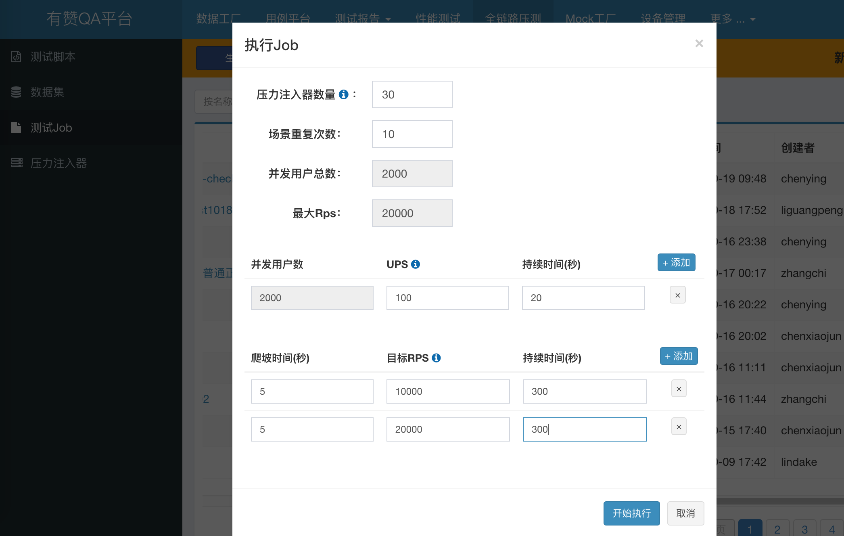The width and height of the screenshot is (844, 536).
Task: Click the 开始执行 button
Action: pyautogui.click(x=632, y=513)
